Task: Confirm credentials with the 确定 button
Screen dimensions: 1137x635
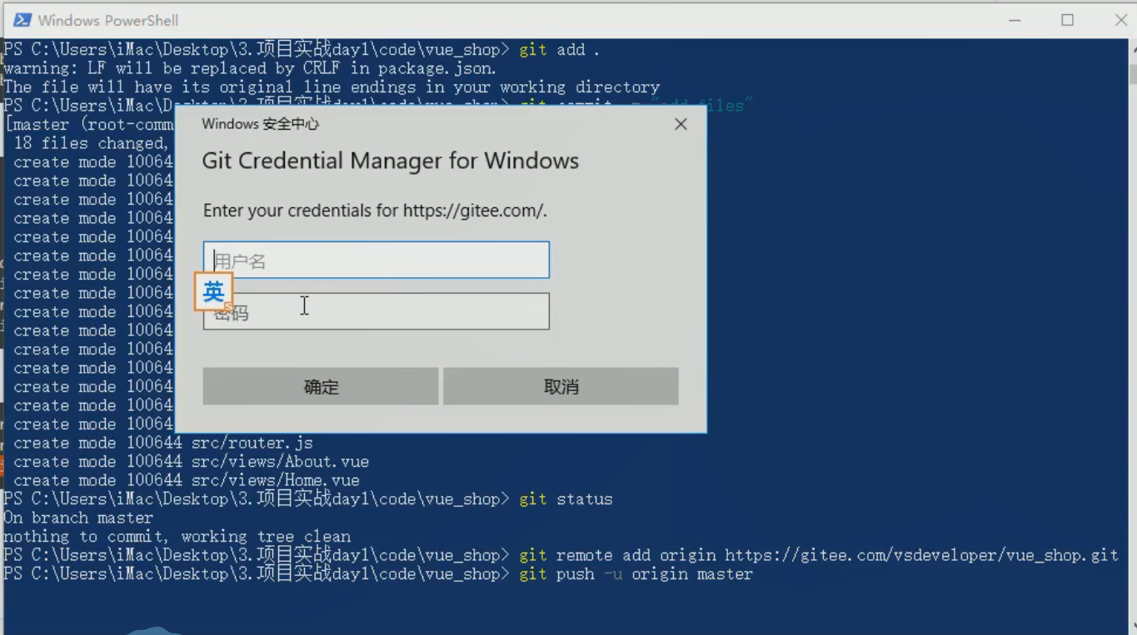Action: tap(321, 386)
